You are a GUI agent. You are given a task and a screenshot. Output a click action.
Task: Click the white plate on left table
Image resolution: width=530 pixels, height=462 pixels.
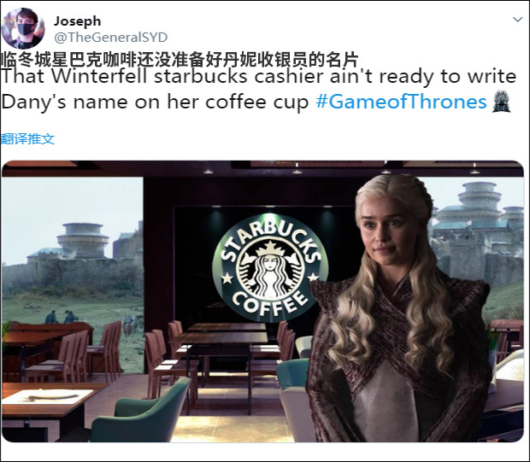click(47, 397)
